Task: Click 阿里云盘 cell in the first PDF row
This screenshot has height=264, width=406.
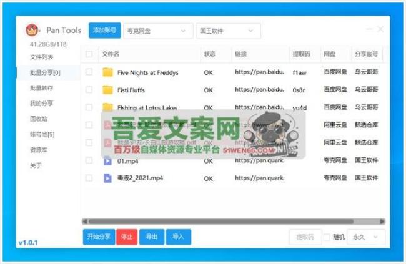Action: click(335, 125)
